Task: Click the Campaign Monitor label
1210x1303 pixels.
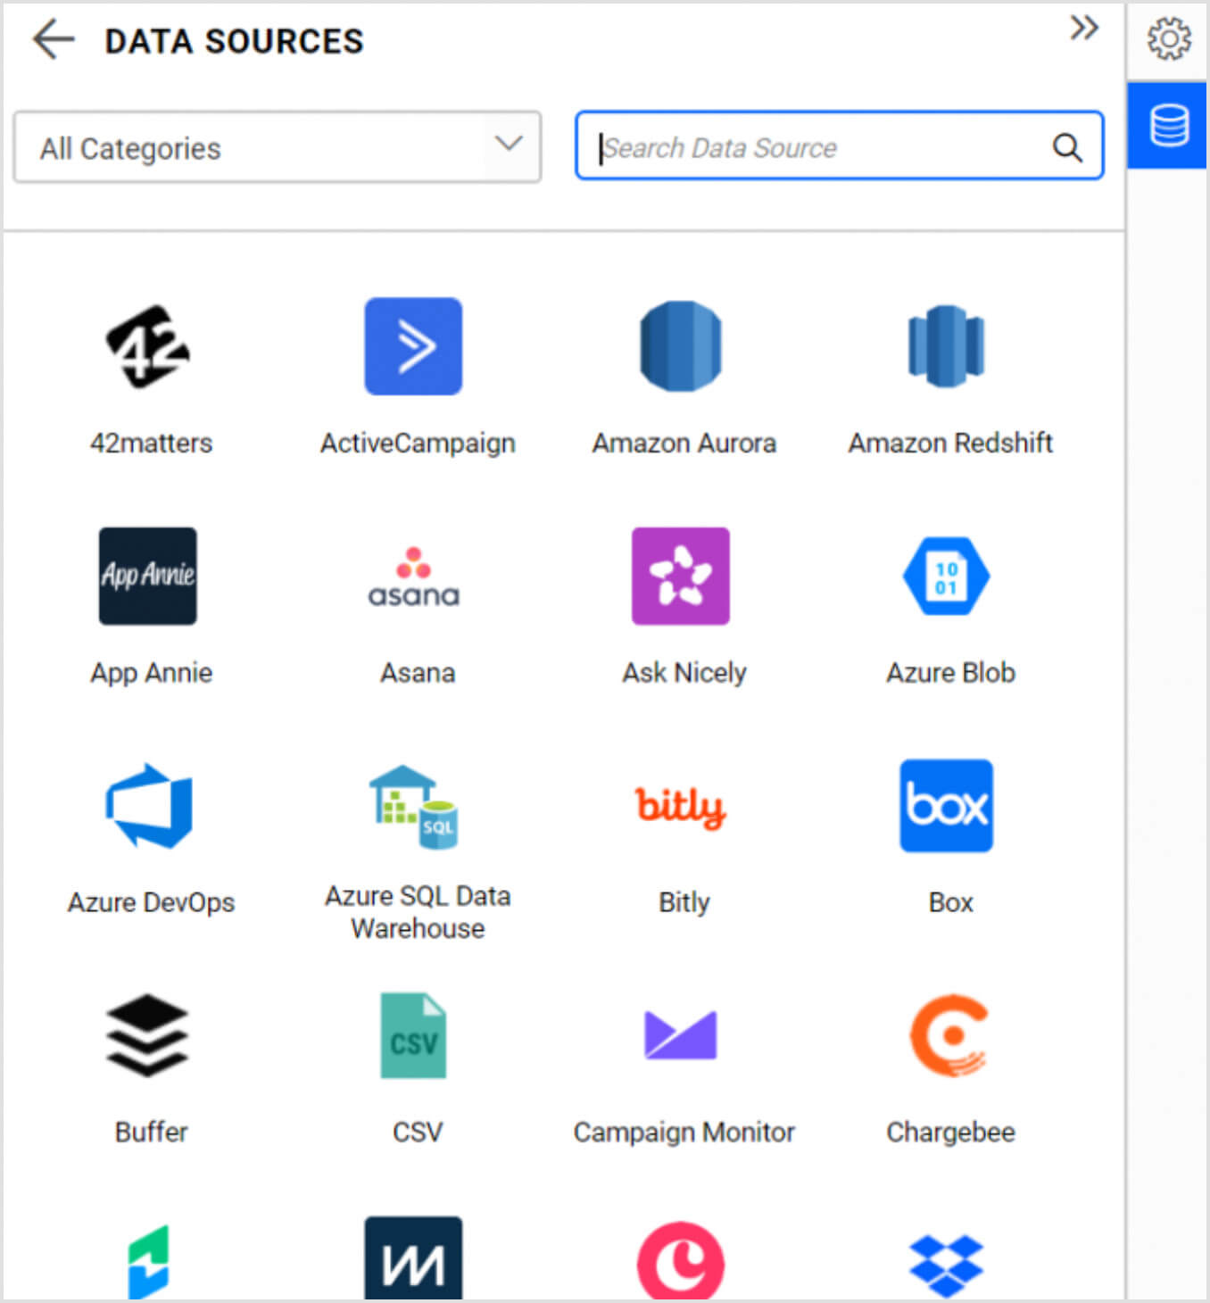Action: click(x=684, y=1133)
